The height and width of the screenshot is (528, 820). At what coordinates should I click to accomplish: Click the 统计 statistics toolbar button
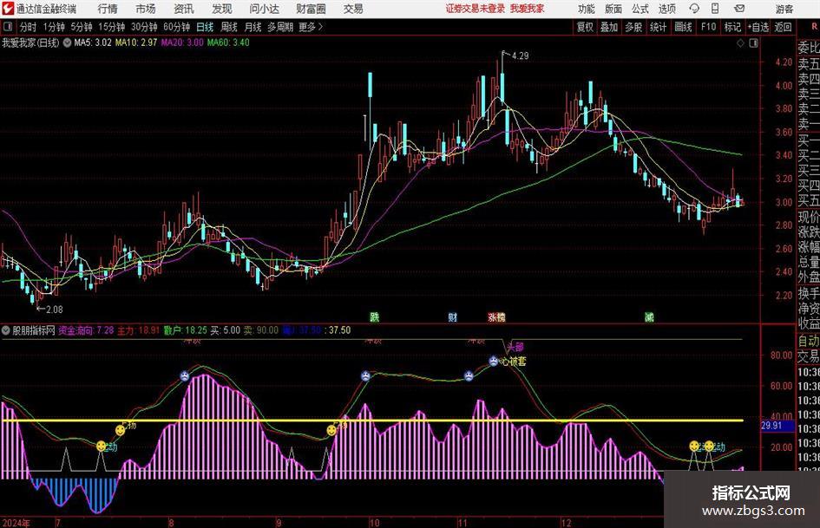pyautogui.click(x=658, y=27)
